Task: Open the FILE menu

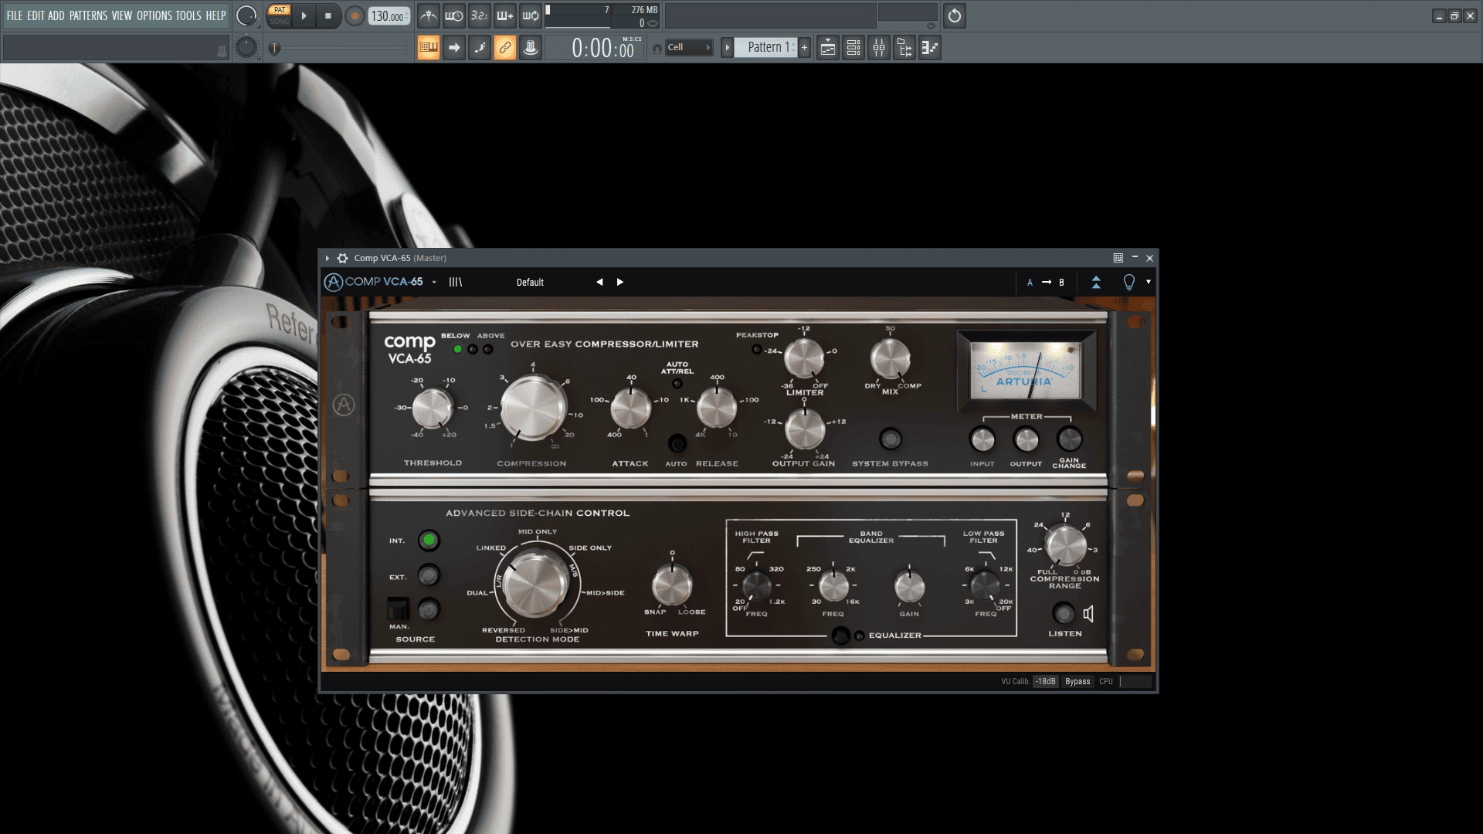Action: [x=15, y=15]
